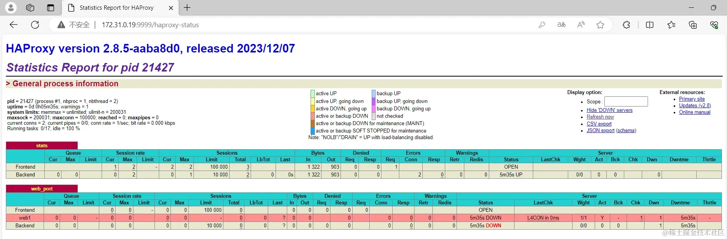Click the stats Backend row label

coord(25,175)
